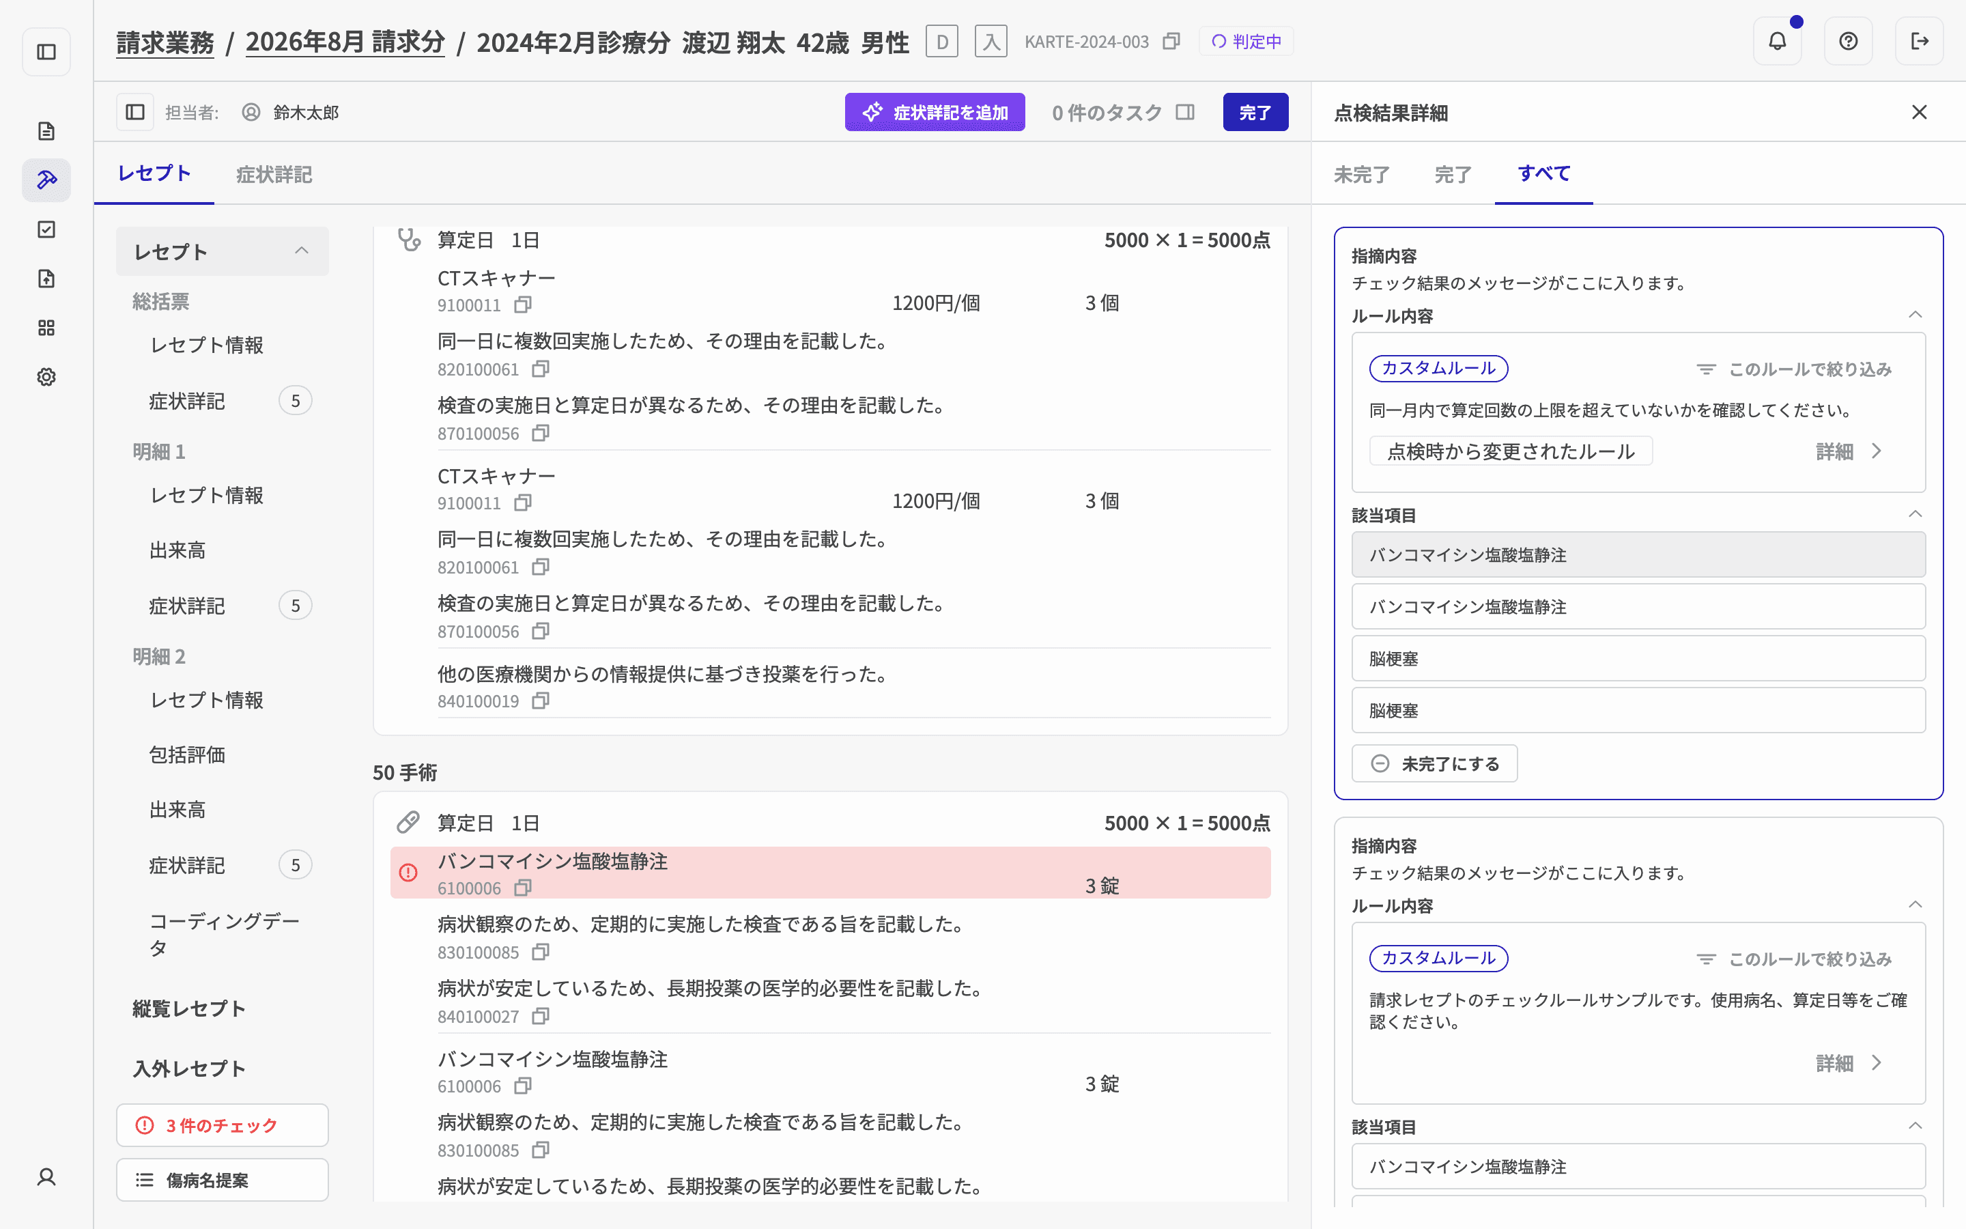Image resolution: width=1966 pixels, height=1229 pixels.
Task: Copy code 6100006 in highlighted バンコマイシン row
Action: 523,888
